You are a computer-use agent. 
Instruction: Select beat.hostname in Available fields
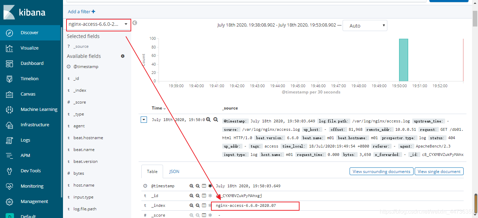coord(88,138)
